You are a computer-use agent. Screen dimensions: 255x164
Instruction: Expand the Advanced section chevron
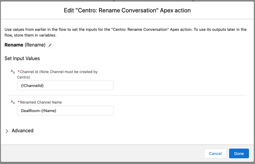coord(7,131)
